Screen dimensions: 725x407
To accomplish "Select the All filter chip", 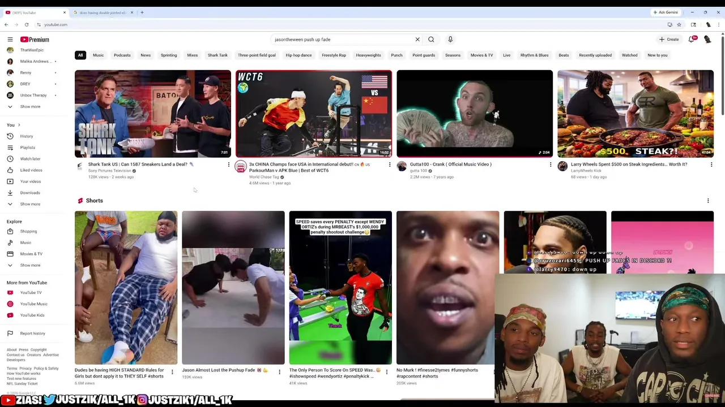I will coord(80,55).
